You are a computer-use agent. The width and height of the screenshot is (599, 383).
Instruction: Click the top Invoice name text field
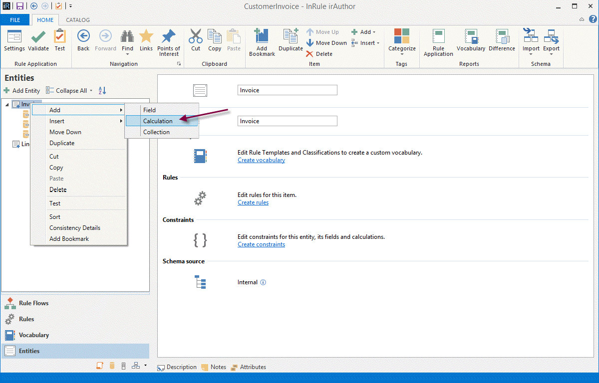[287, 90]
